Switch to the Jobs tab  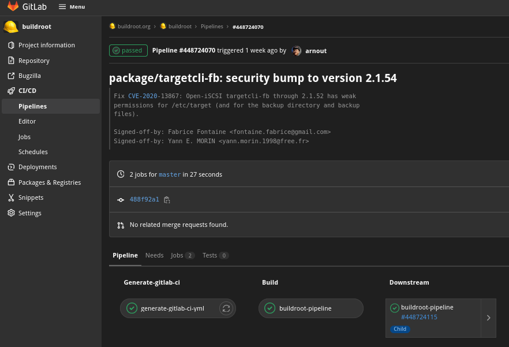[x=182, y=255]
